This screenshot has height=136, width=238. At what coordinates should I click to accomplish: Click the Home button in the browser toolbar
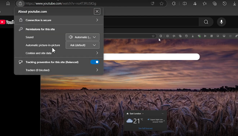[x=8, y=3]
